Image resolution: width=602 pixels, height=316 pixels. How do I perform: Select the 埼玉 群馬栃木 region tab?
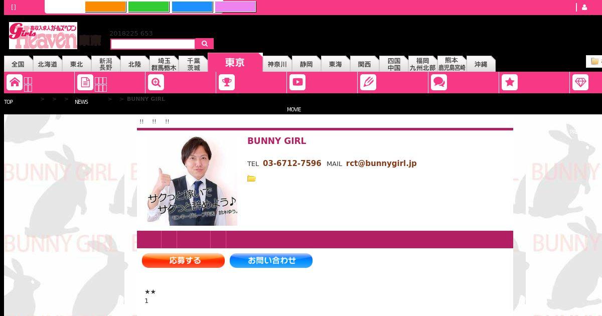click(x=164, y=64)
